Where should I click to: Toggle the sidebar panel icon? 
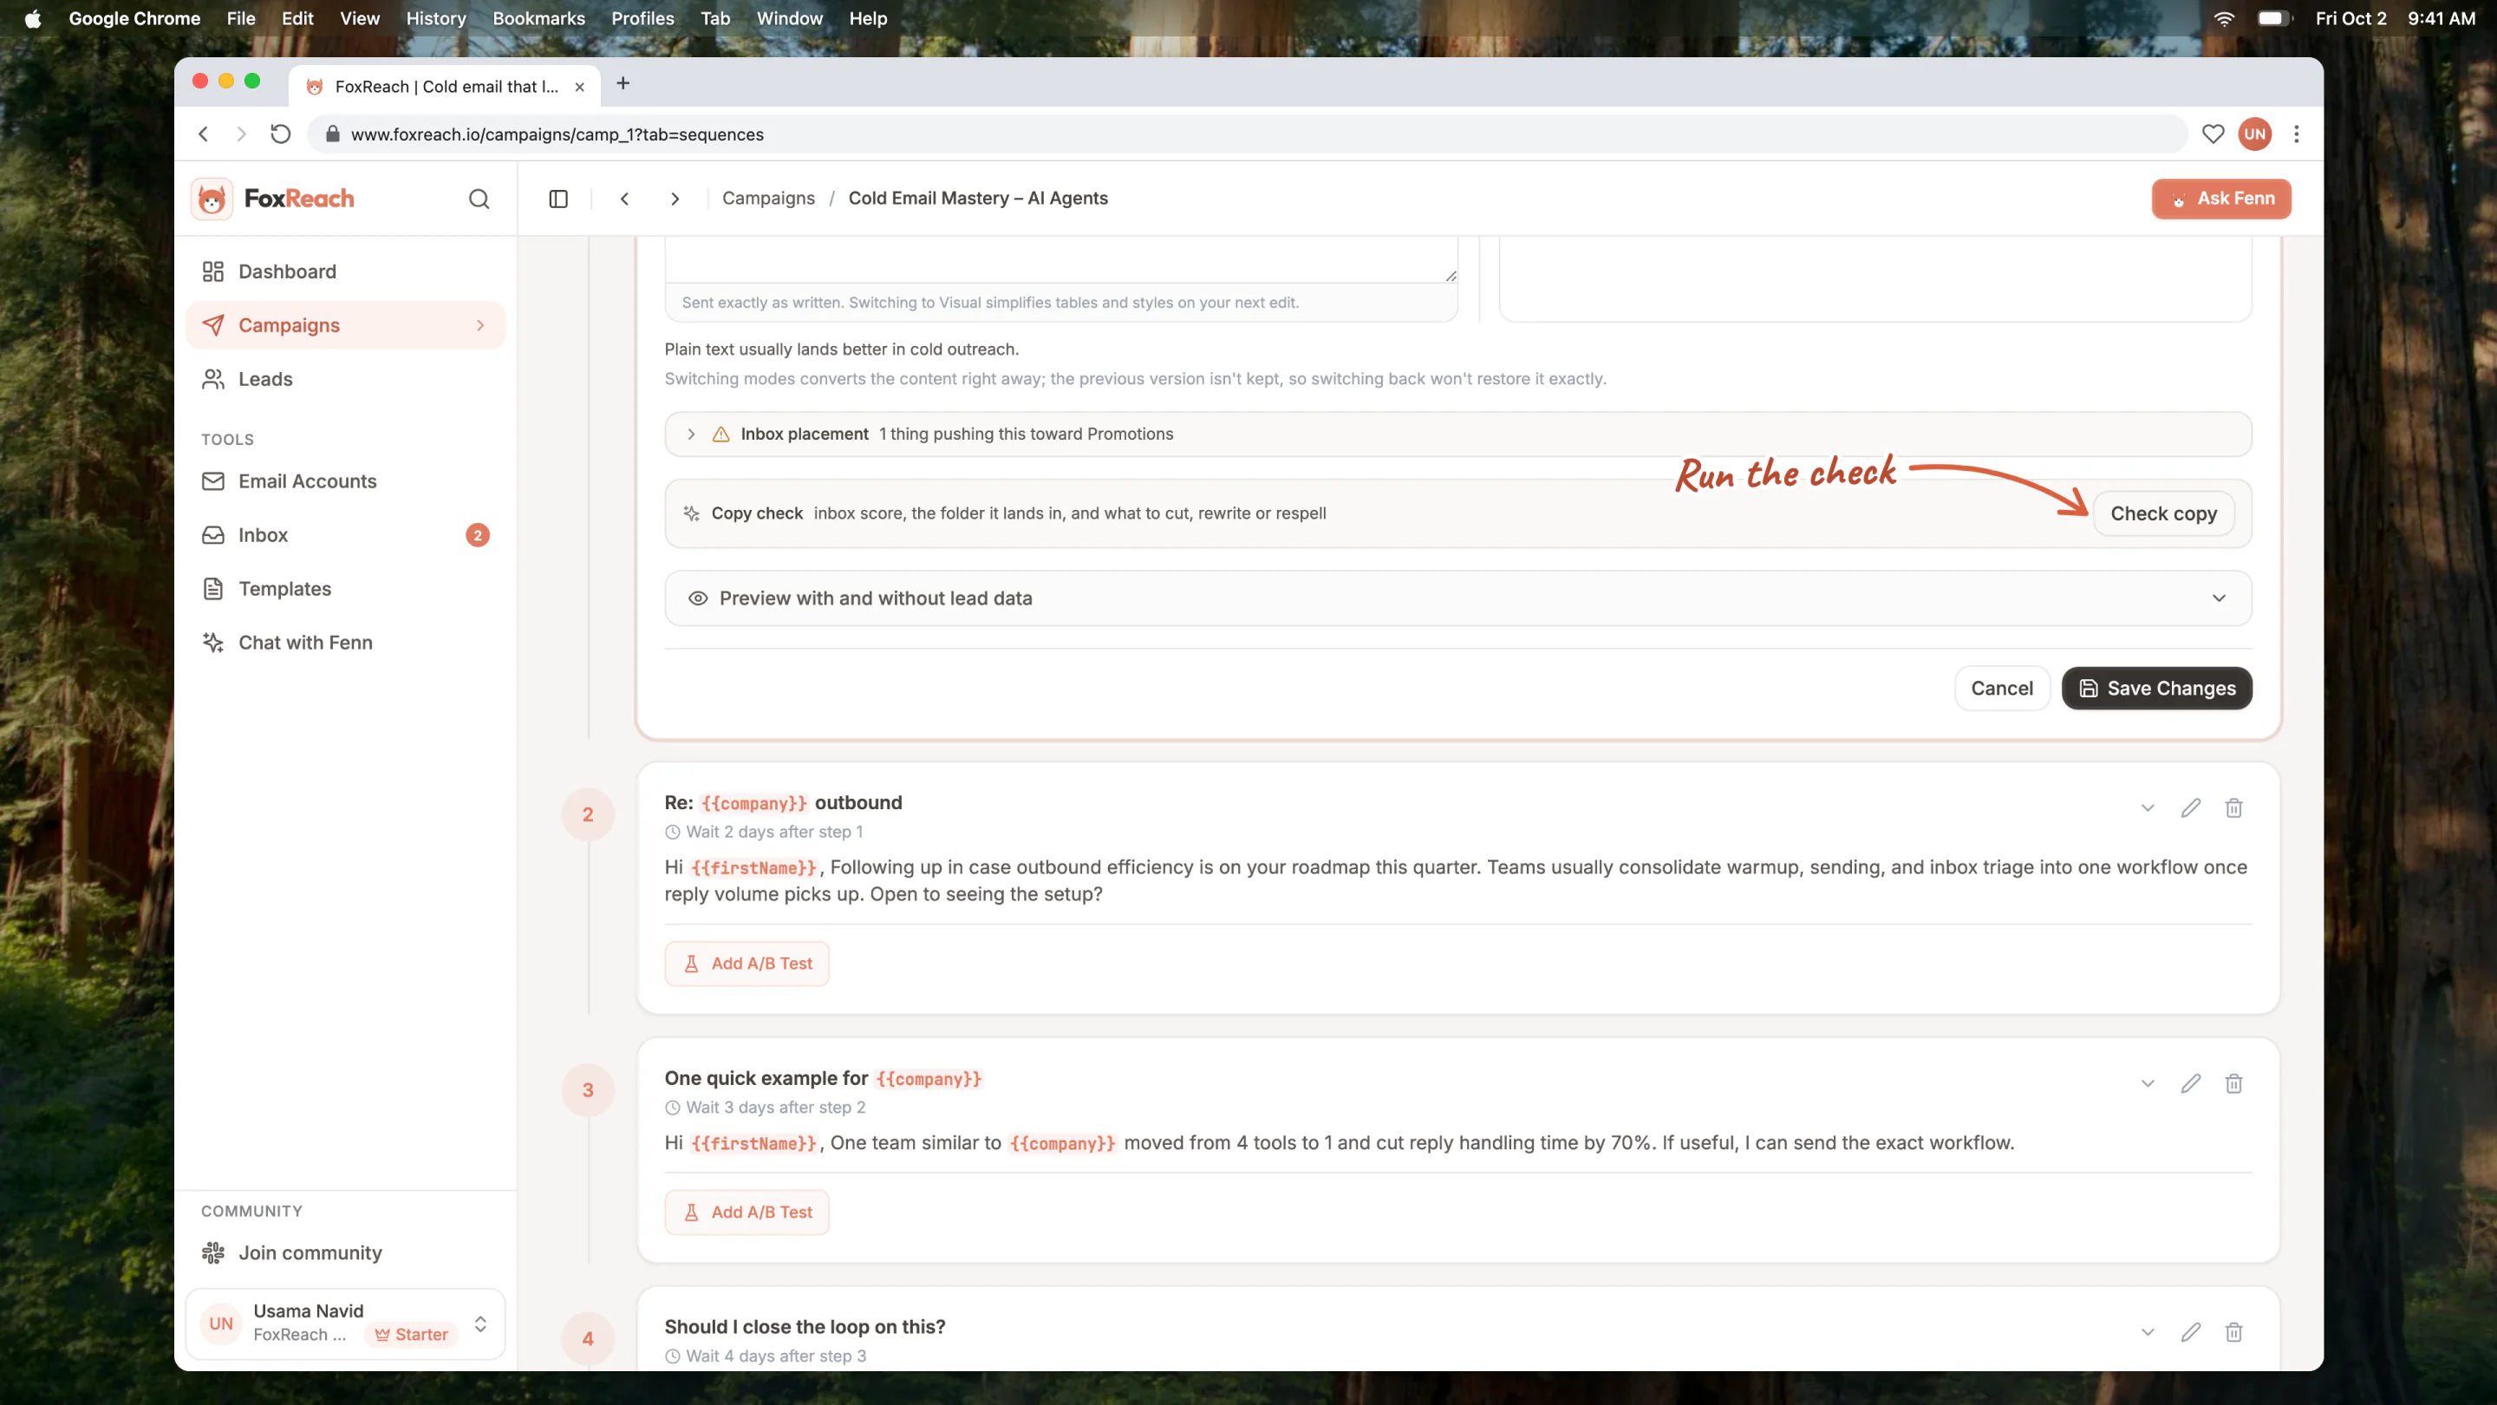(x=558, y=199)
